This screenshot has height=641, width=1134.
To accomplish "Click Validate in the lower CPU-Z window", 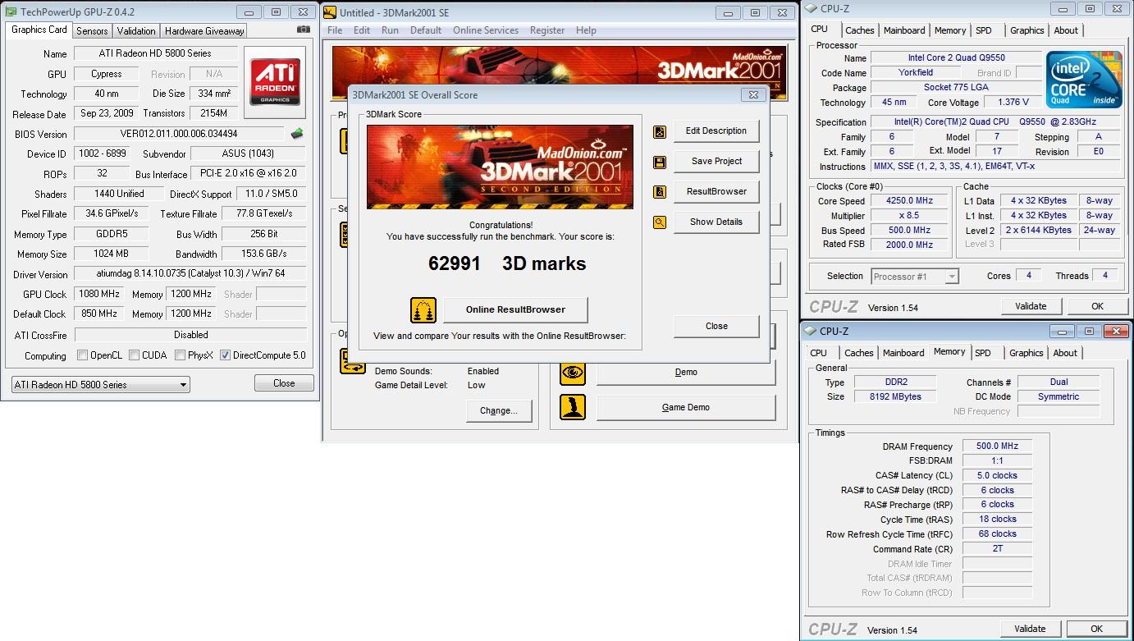I will (x=1030, y=629).
